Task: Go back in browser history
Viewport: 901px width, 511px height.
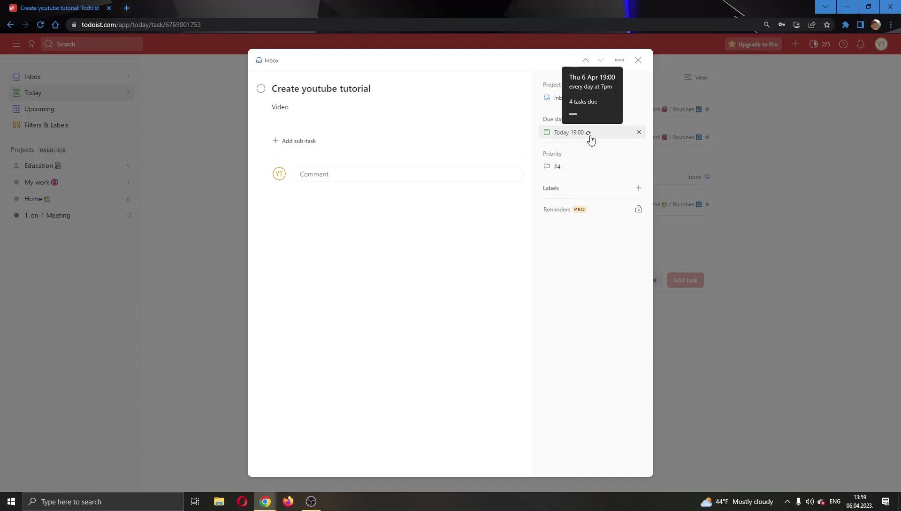Action: click(x=10, y=24)
